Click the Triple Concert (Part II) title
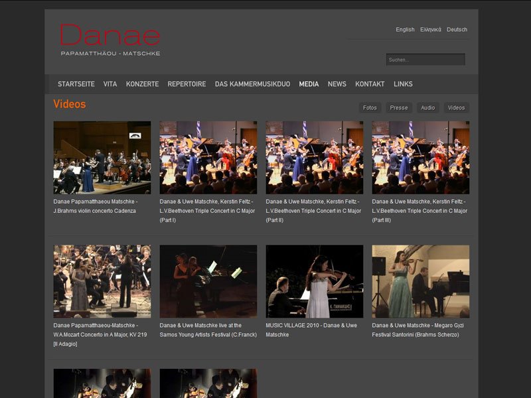Screen dimensions: 531x398 (x=313, y=210)
